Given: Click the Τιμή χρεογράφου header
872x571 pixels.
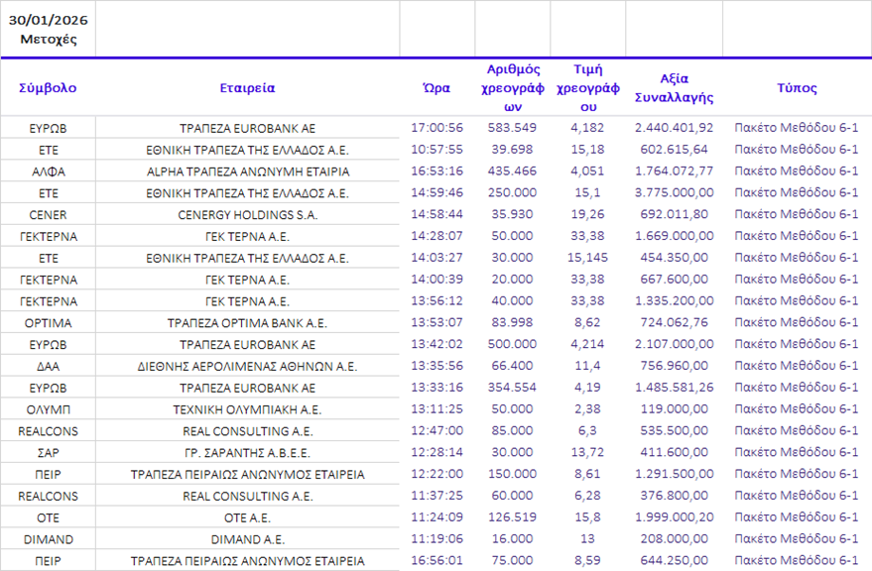Looking at the screenshot, I should point(588,88).
